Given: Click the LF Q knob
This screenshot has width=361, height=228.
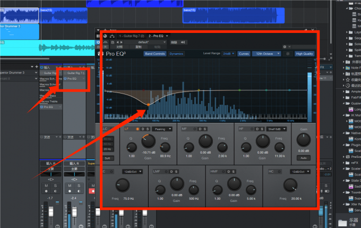Looking at the screenshot, I should click(x=132, y=148).
